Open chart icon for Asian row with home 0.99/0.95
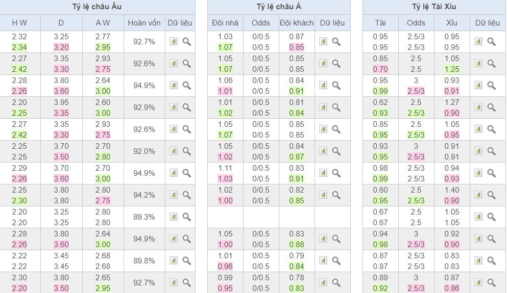 [x=323, y=283]
